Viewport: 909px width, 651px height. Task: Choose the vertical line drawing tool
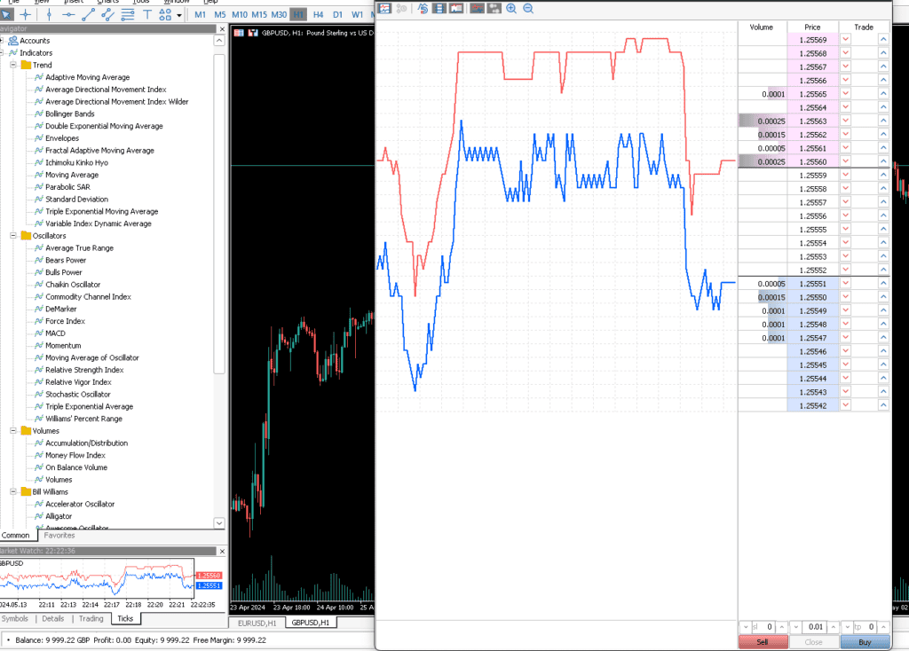pos(49,15)
